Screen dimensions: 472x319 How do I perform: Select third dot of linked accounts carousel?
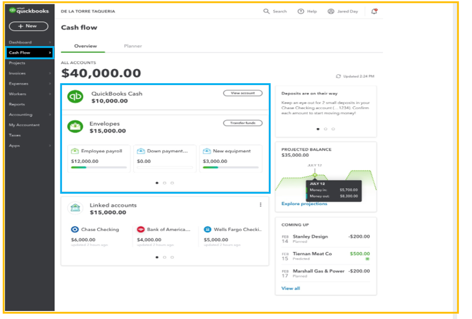(x=172, y=257)
